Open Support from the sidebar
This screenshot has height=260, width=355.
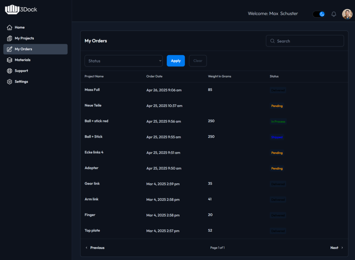coord(21,71)
